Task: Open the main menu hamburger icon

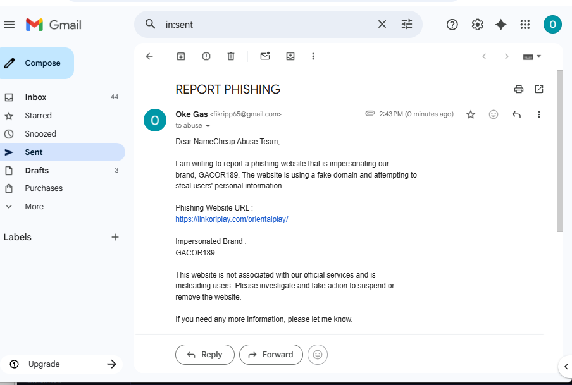Action: 9,25
